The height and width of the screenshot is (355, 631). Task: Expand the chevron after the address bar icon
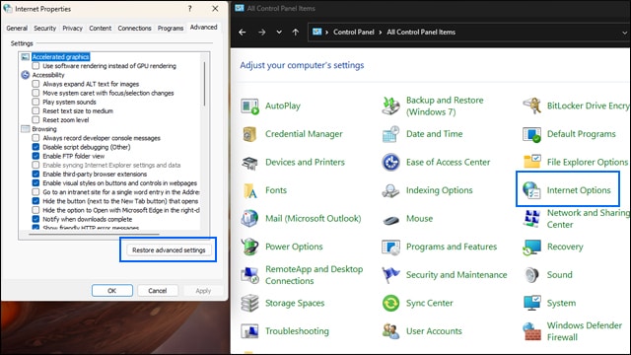pyautogui.click(x=326, y=33)
